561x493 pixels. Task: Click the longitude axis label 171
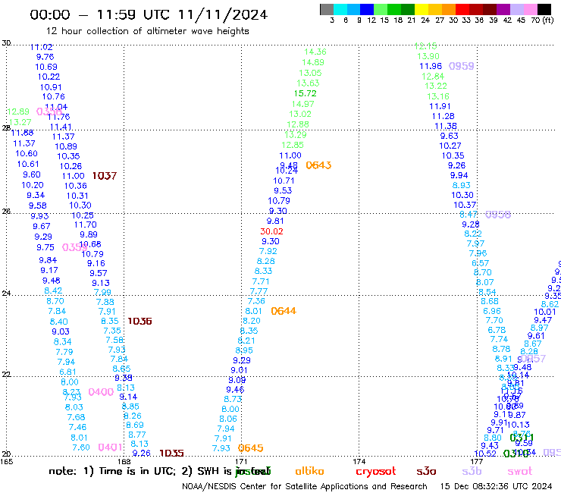[x=241, y=461]
